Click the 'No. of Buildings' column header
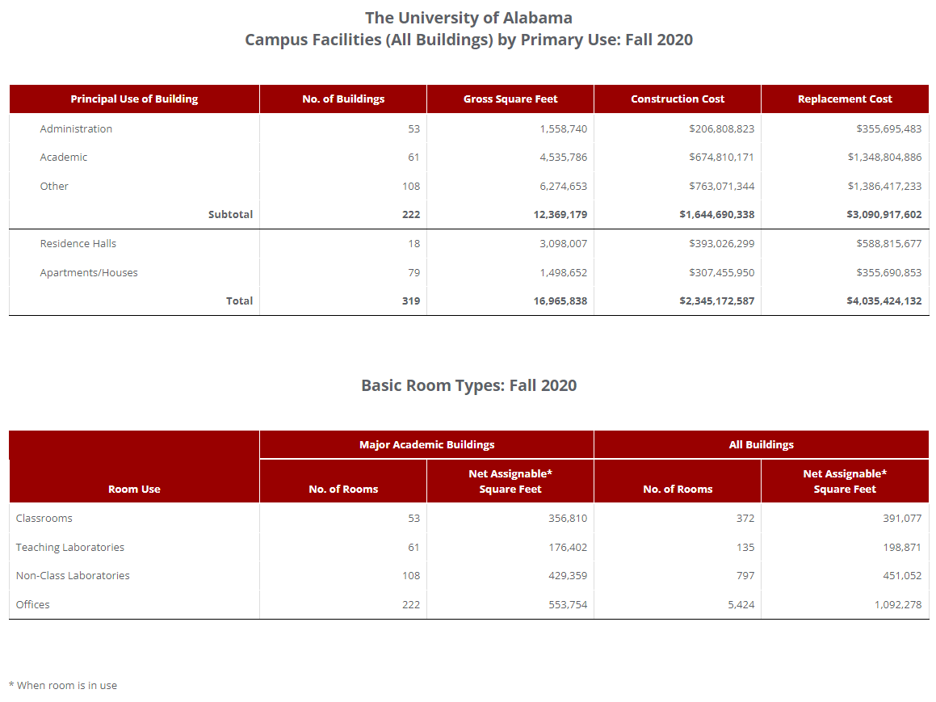This screenshot has width=936, height=702. [x=343, y=99]
